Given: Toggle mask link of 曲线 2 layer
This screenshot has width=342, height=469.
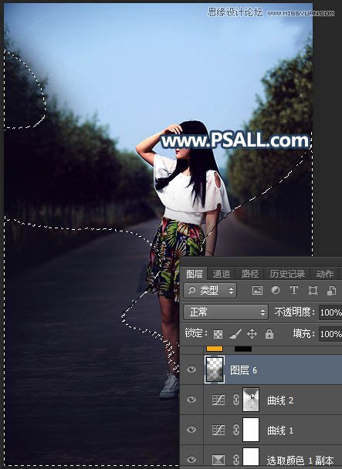Looking at the screenshot, I should pyautogui.click(x=236, y=400).
